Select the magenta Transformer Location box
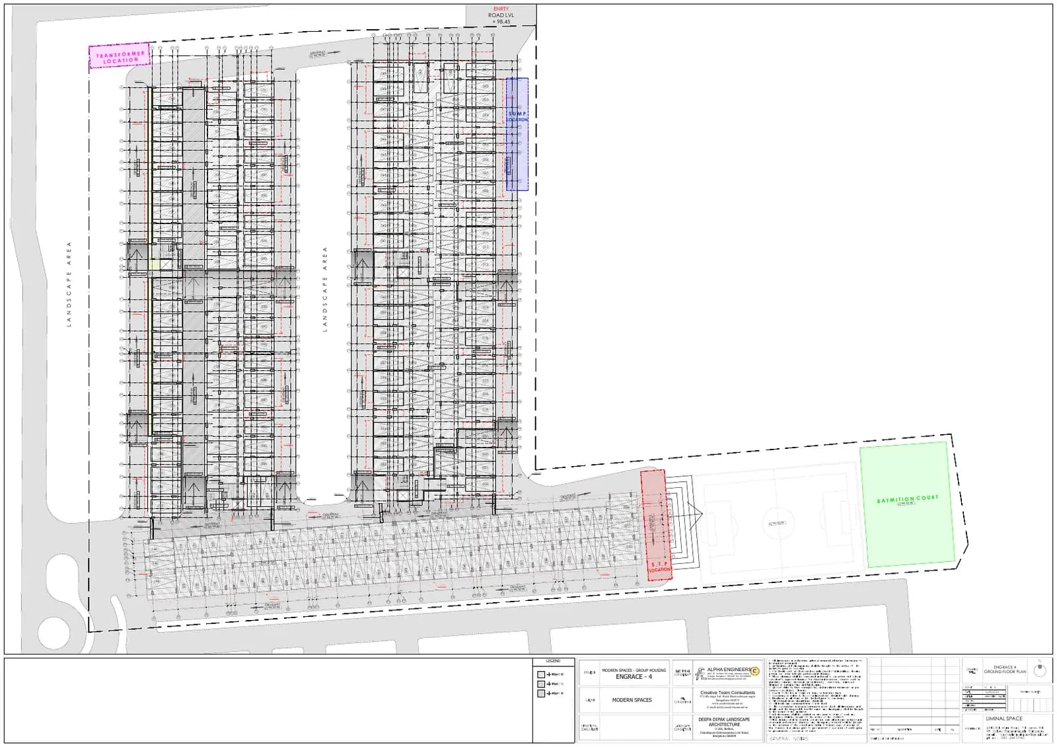1057x747 pixels. tap(120, 57)
